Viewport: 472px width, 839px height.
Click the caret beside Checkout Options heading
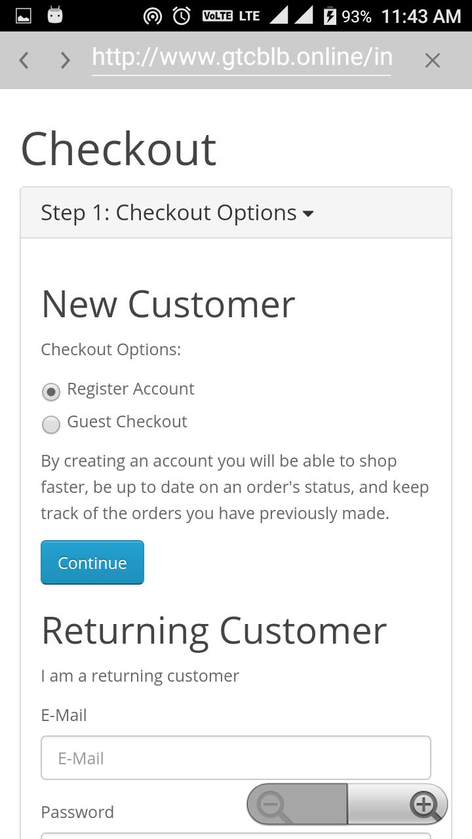tap(308, 214)
